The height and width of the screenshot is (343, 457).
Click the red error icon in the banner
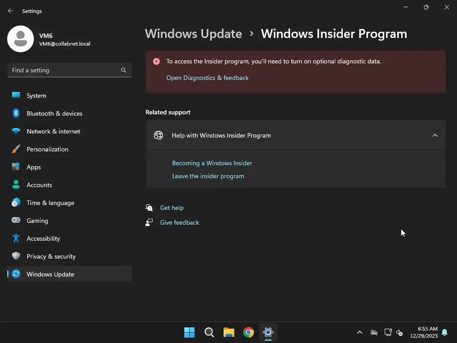click(157, 62)
